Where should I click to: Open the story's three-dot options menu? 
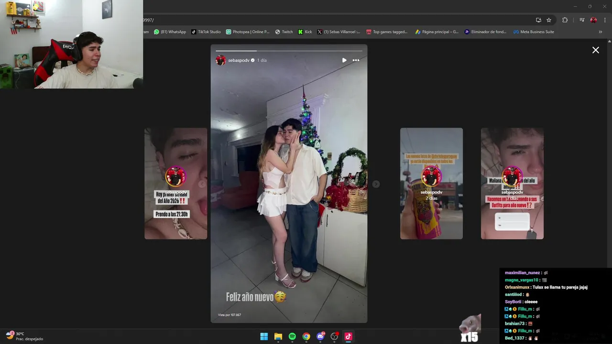pyautogui.click(x=356, y=60)
